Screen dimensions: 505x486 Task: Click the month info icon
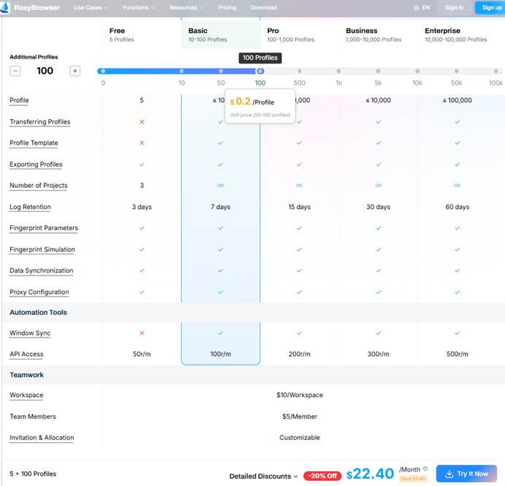click(425, 468)
